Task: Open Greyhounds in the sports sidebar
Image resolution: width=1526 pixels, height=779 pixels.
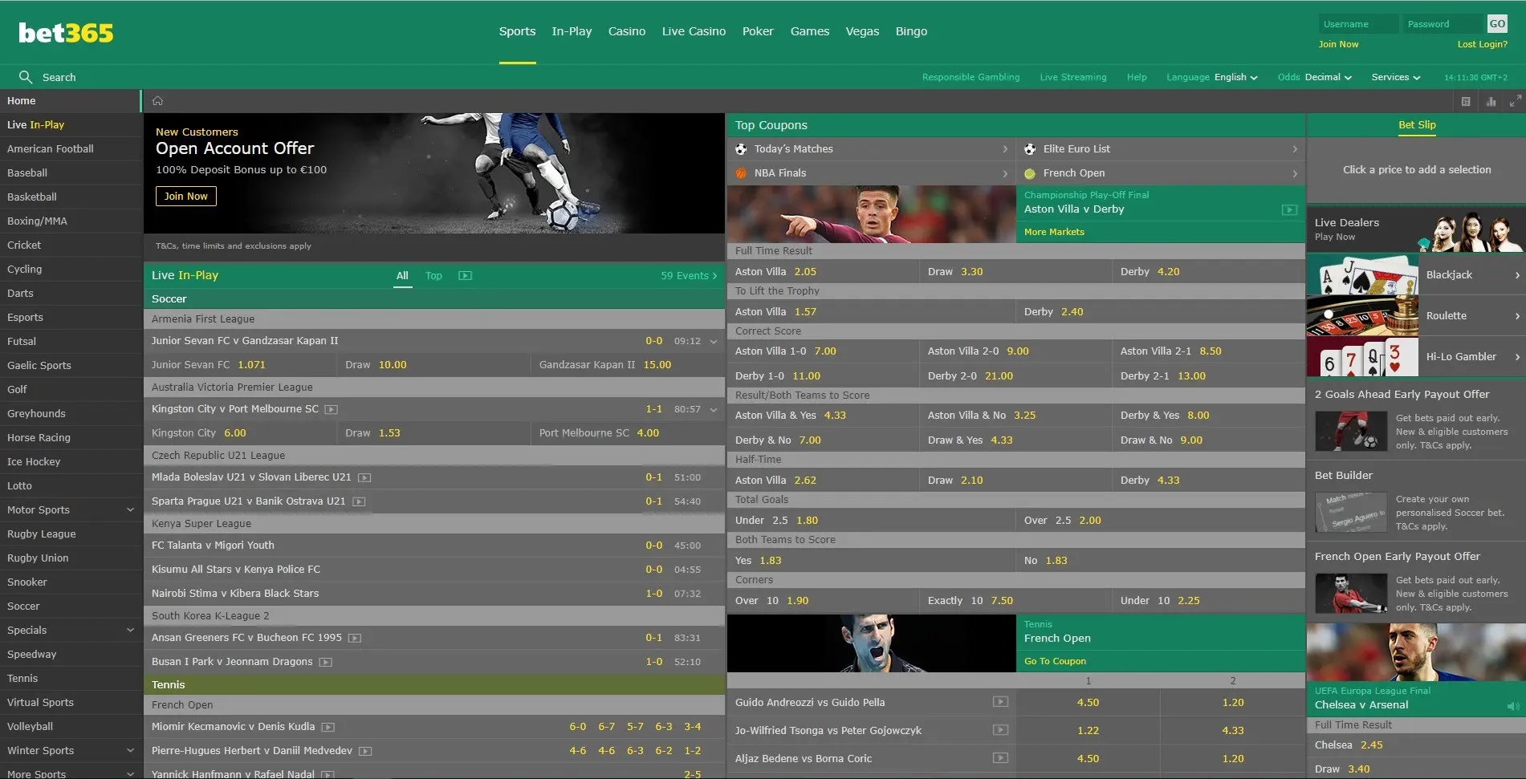Action: pos(70,414)
